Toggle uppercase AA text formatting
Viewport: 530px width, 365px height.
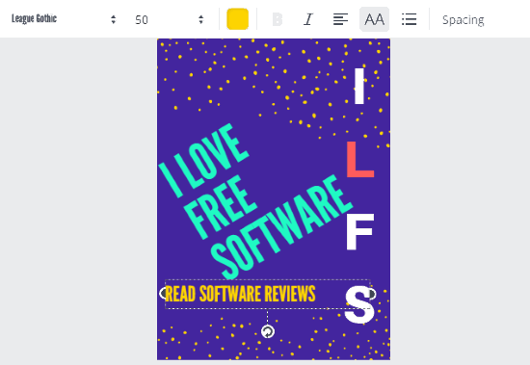coord(374,19)
